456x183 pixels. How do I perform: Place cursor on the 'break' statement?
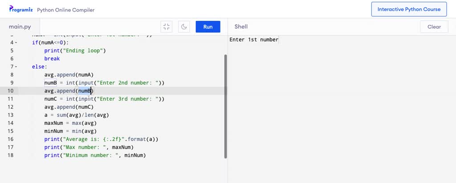pyautogui.click(x=52, y=59)
